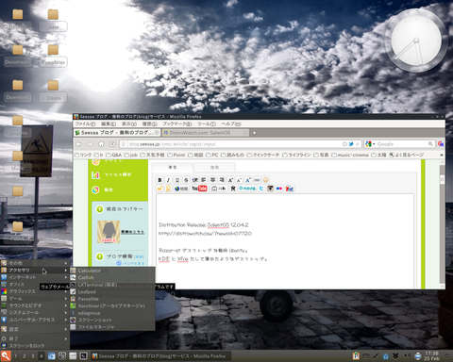Screen dimensions: 453x362
Task: Open Firefox ファイル menu
Action: coord(85,124)
